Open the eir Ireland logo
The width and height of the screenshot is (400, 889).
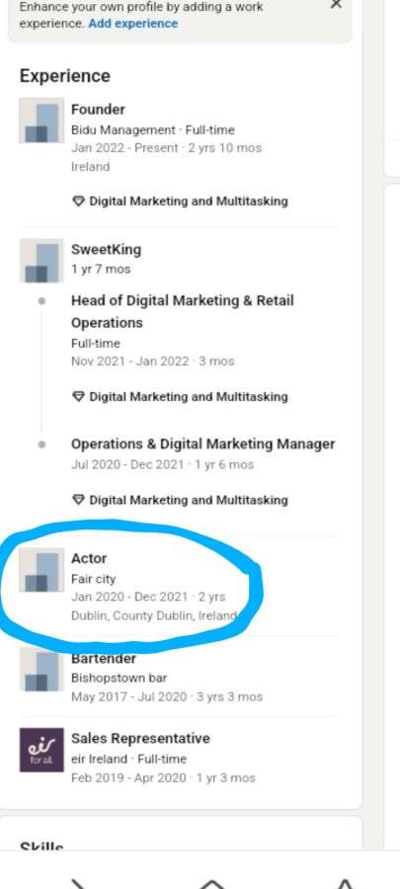click(x=41, y=750)
